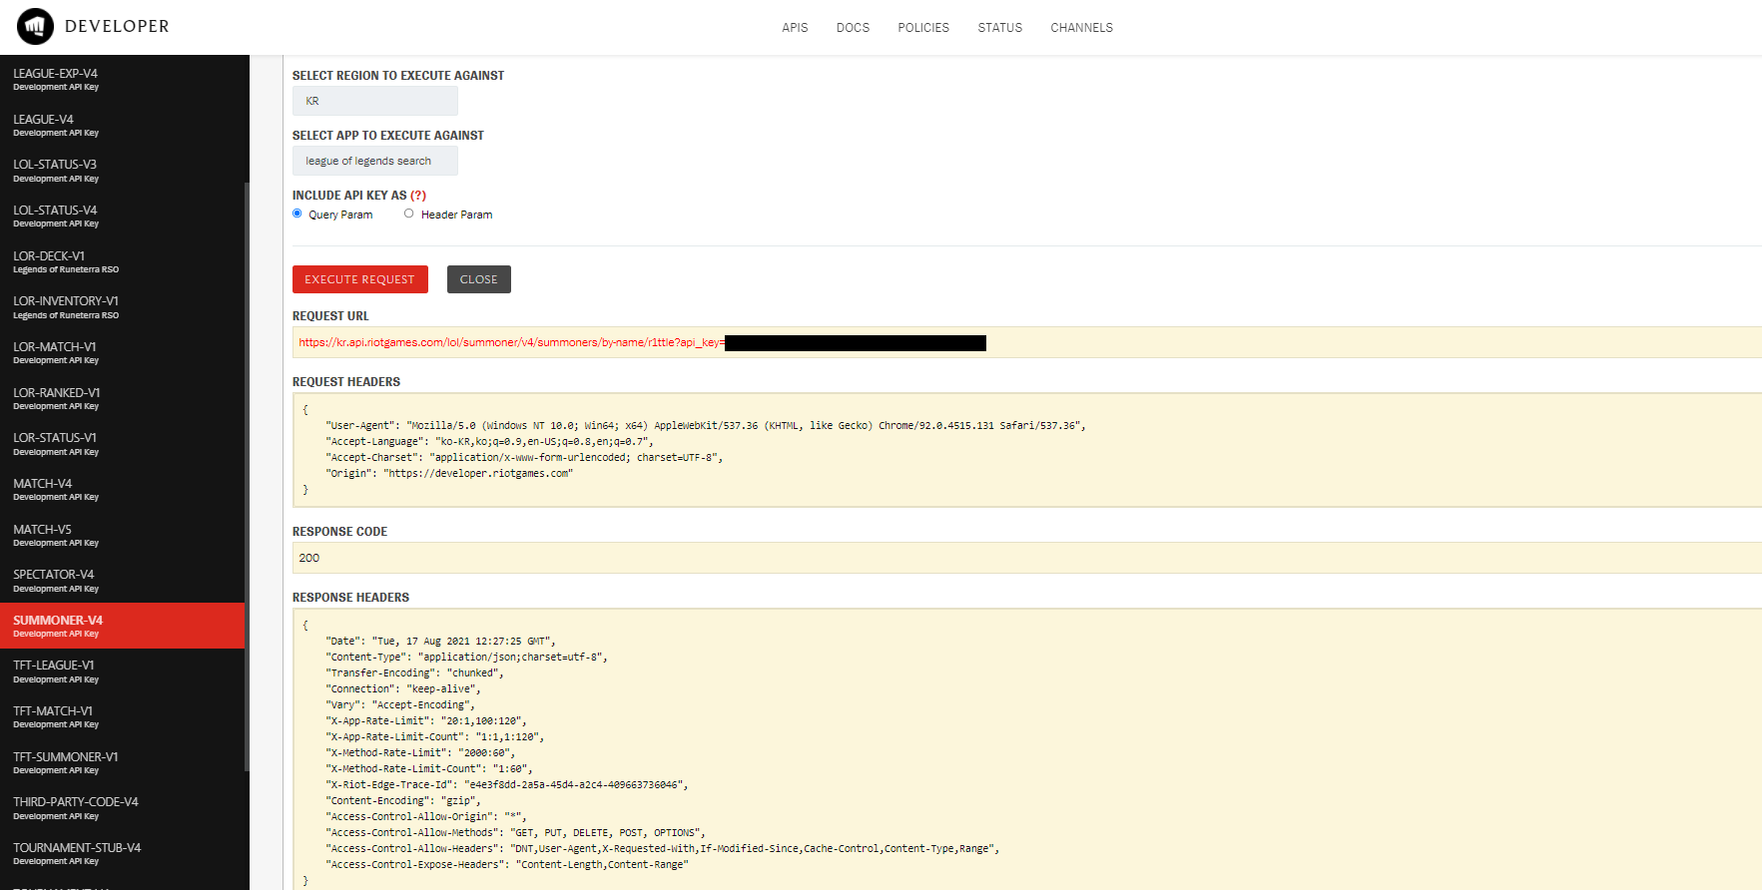Open the APIS menu

(x=795, y=28)
